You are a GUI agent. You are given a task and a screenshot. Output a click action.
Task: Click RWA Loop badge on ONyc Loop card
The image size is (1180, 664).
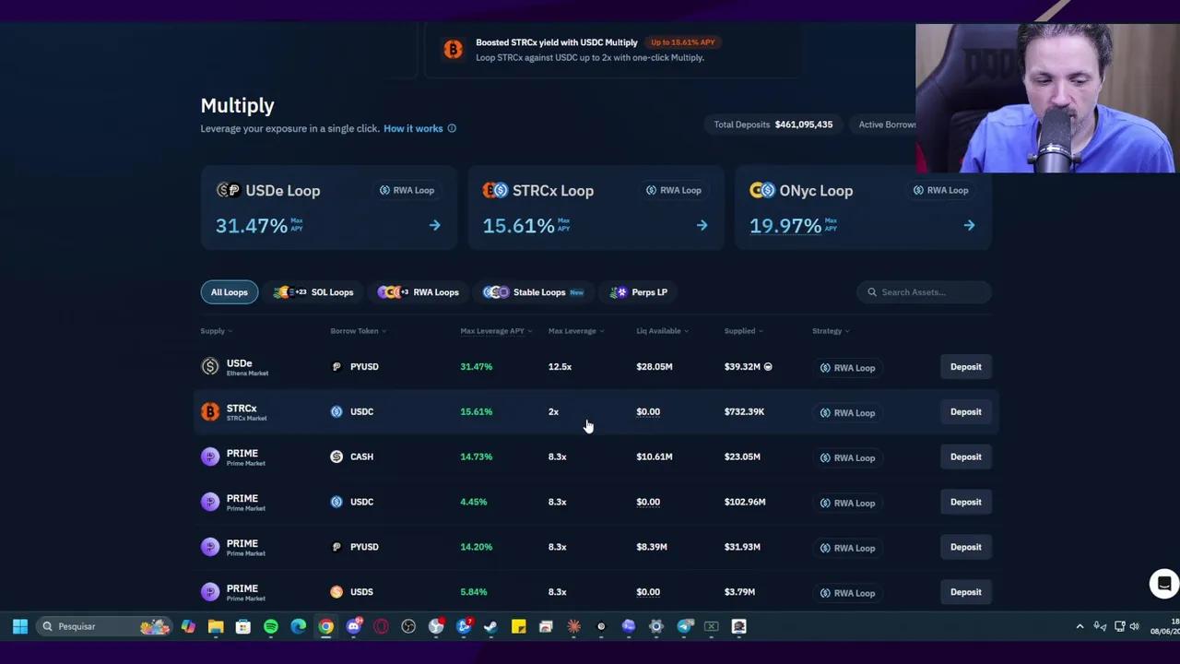(941, 190)
